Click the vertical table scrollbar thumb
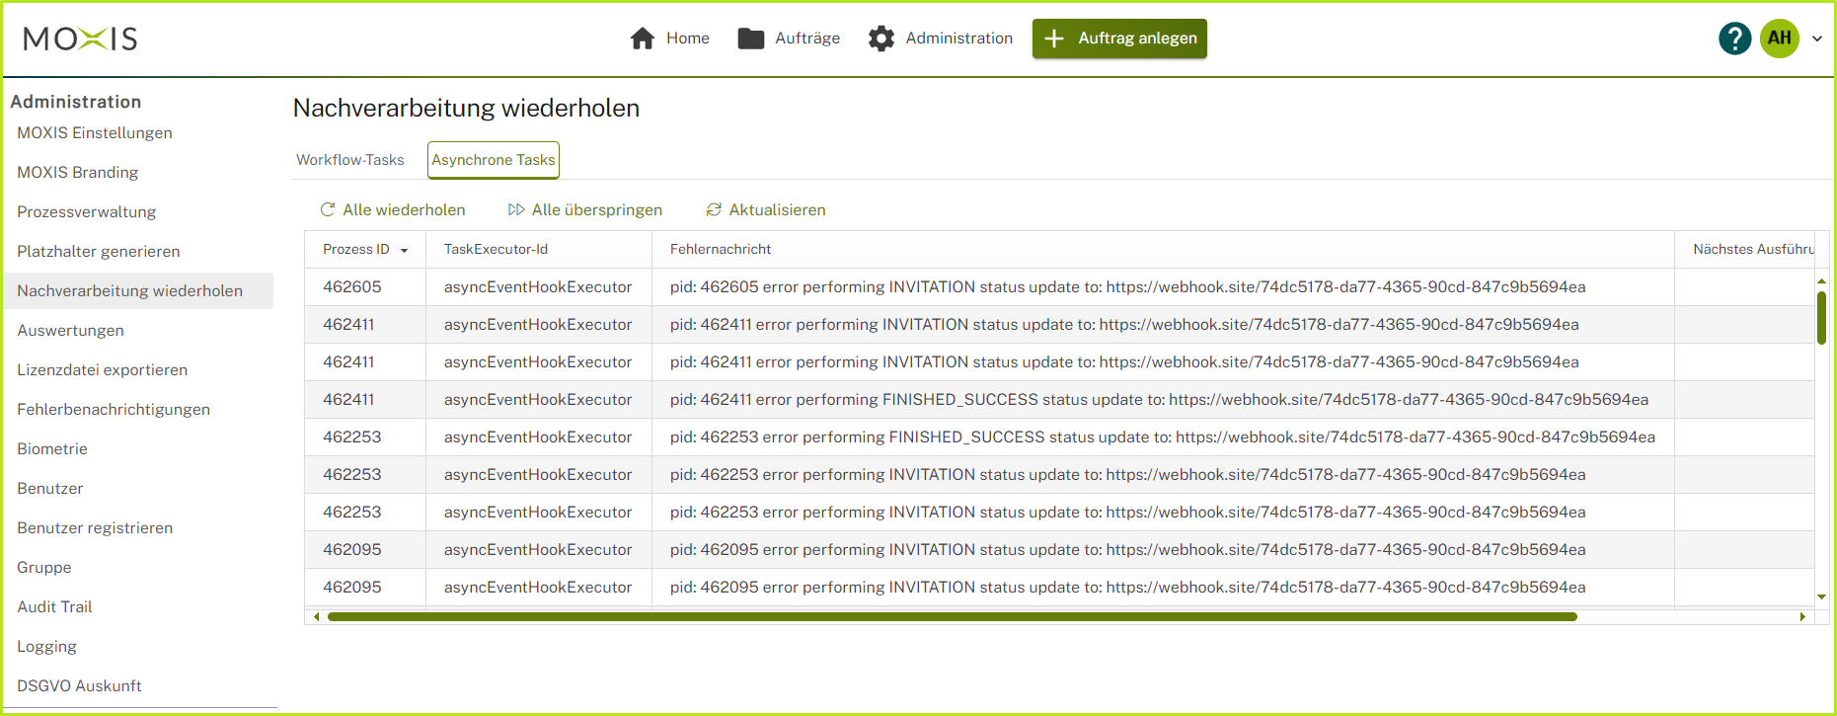The height and width of the screenshot is (716, 1837). [x=1821, y=318]
